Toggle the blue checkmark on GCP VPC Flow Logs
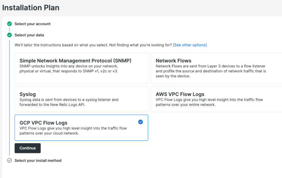282x178 pixels. pos(140,122)
